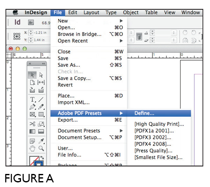Expand the Document Presets submenu

[89, 131]
